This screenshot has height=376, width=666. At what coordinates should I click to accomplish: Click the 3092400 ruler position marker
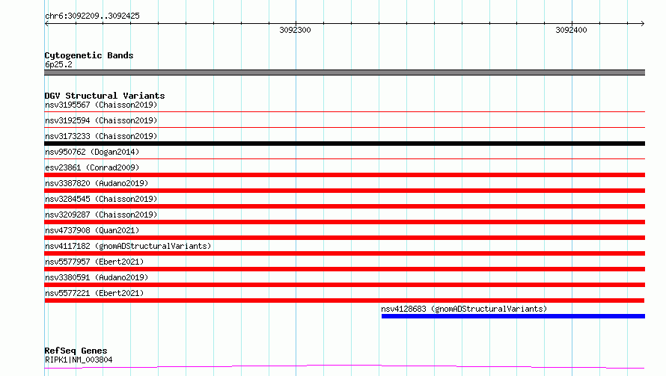(571, 30)
